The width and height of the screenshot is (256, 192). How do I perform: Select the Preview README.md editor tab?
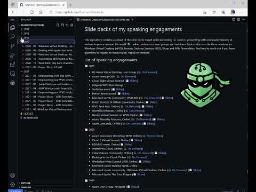pos(105,20)
